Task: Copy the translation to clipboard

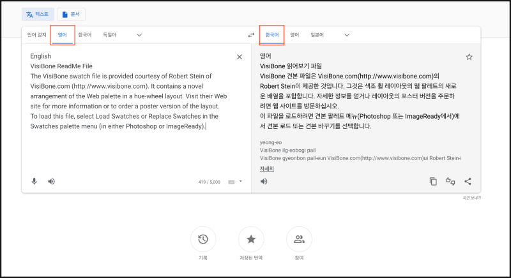Action: 433,182
